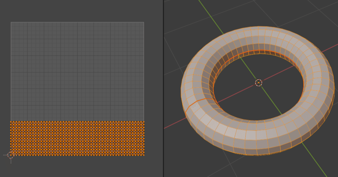Select the orange UV island in the UV editor
The height and width of the screenshot is (177, 338).
tap(77, 138)
